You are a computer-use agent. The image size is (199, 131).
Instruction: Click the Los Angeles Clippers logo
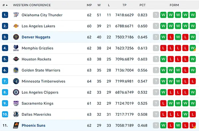16,92
